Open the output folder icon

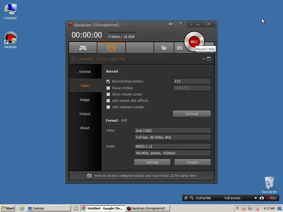pos(164,48)
